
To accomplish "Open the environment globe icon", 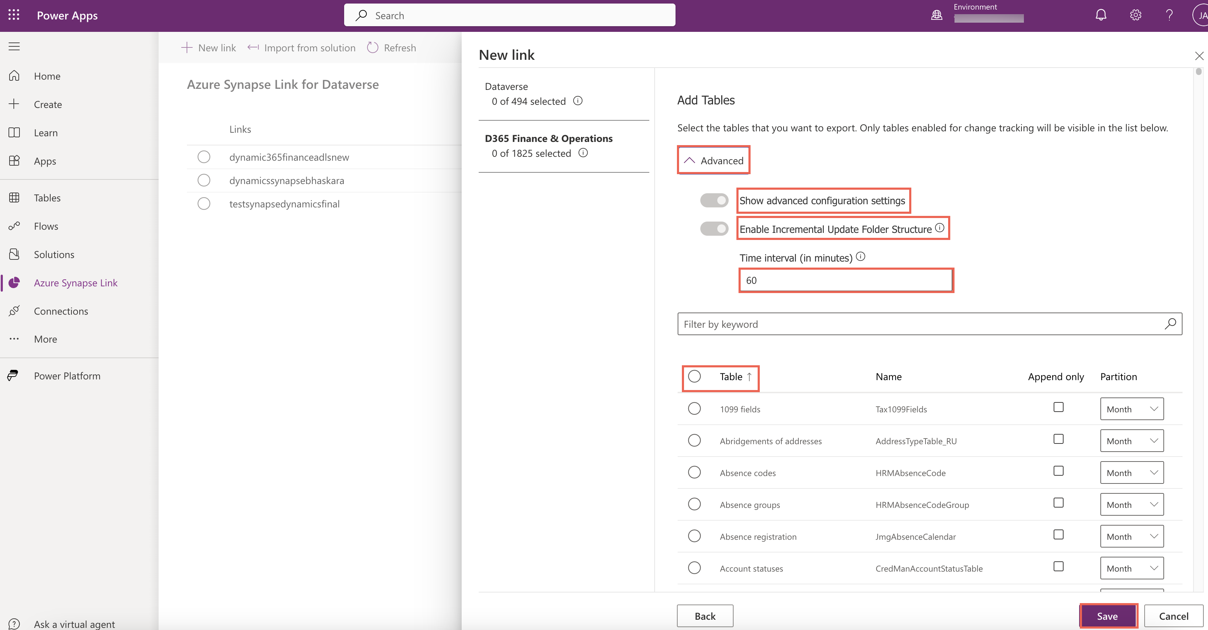I will click(936, 15).
